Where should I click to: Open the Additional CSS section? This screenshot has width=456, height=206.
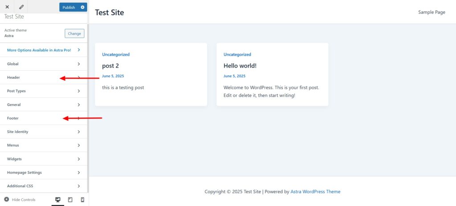pyautogui.click(x=44, y=186)
